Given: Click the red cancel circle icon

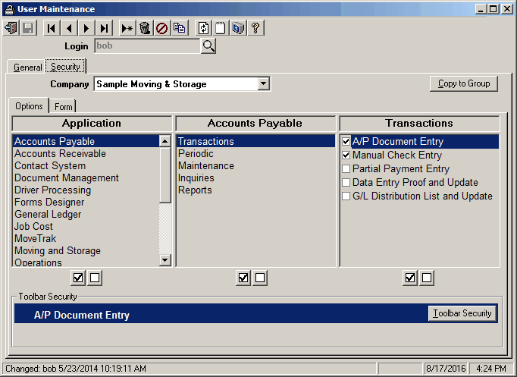Looking at the screenshot, I should [x=162, y=28].
